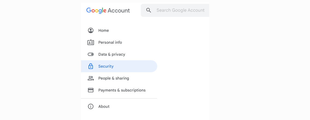
Task: Click the Personal info ID card icon
Action: [91, 42]
